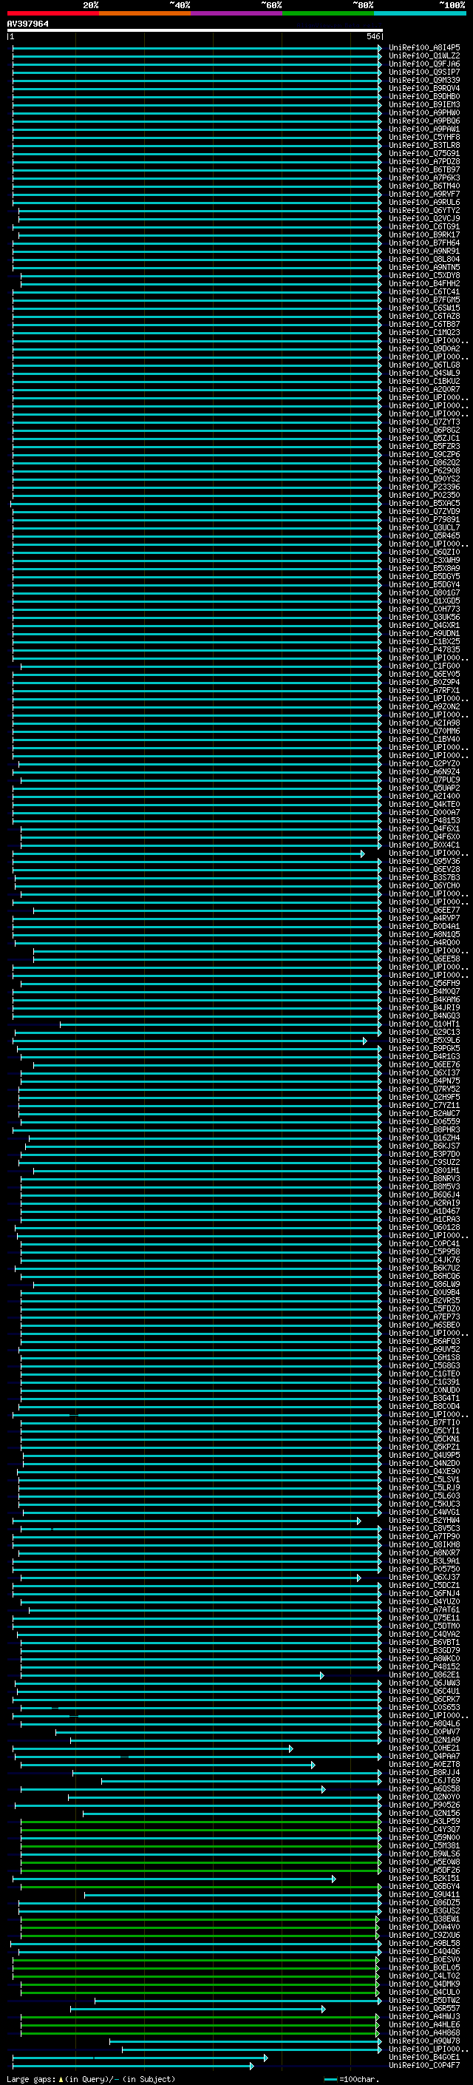Select the query name AV397964
The width and height of the screenshot is (473, 2085).
pos(27,24)
